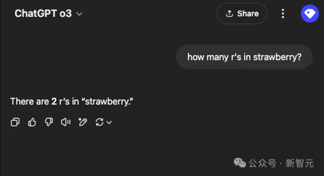
Task: Open the three-dot more options menu
Action: point(283,13)
